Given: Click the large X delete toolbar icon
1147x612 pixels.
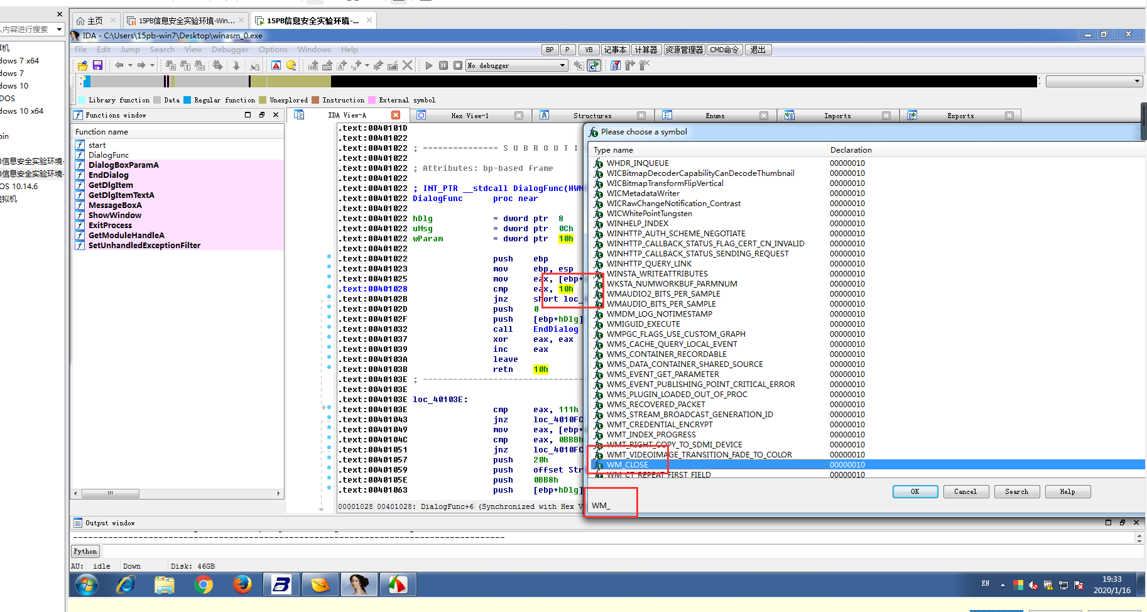Looking at the screenshot, I should 407,65.
